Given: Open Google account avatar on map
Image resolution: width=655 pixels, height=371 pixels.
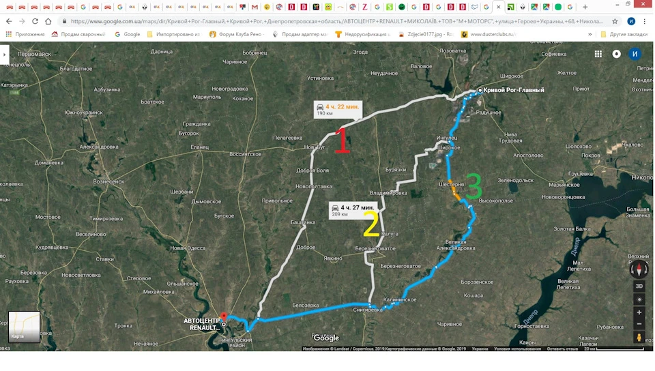Looking at the screenshot, I should pyautogui.click(x=635, y=54).
